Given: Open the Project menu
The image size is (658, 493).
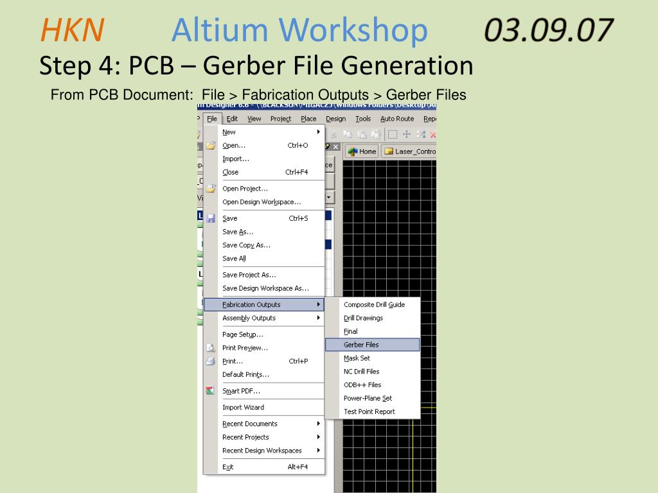Looking at the screenshot, I should tap(281, 119).
